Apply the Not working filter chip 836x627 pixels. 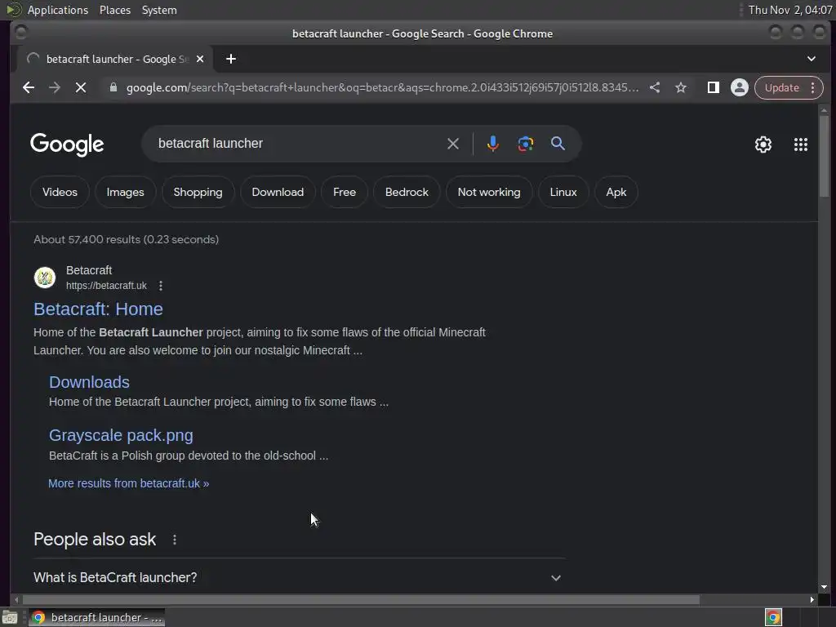tap(489, 192)
